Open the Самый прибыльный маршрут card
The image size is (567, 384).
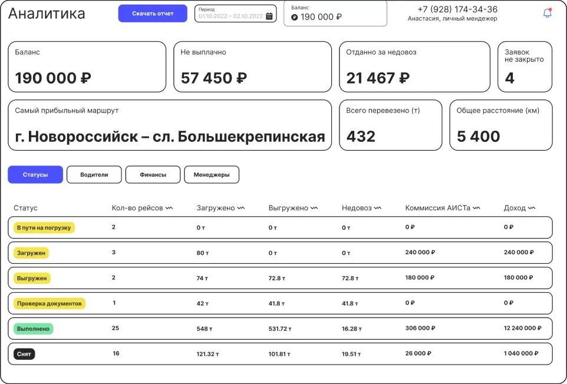[x=170, y=125]
